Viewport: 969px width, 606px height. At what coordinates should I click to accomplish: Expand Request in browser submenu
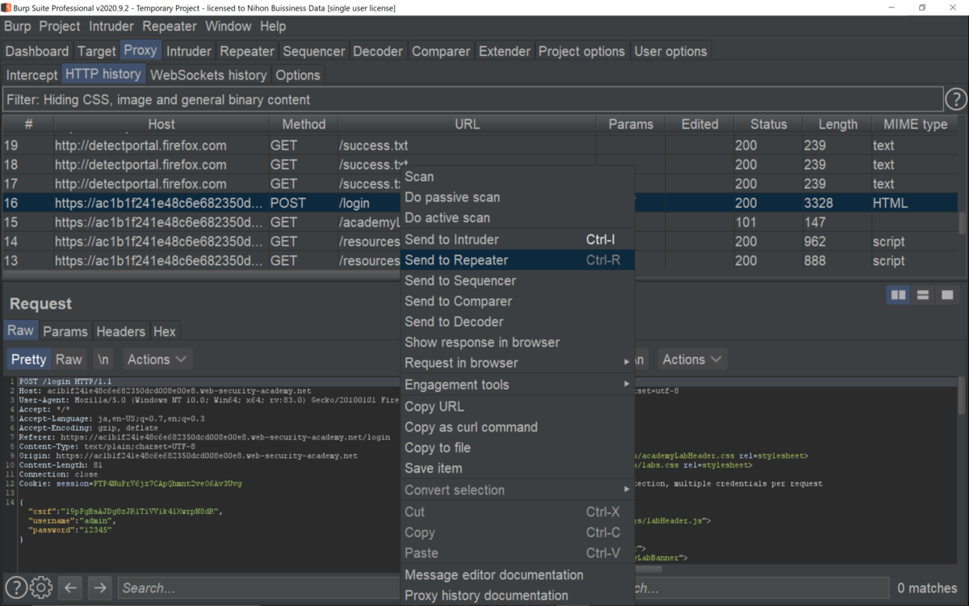point(518,363)
